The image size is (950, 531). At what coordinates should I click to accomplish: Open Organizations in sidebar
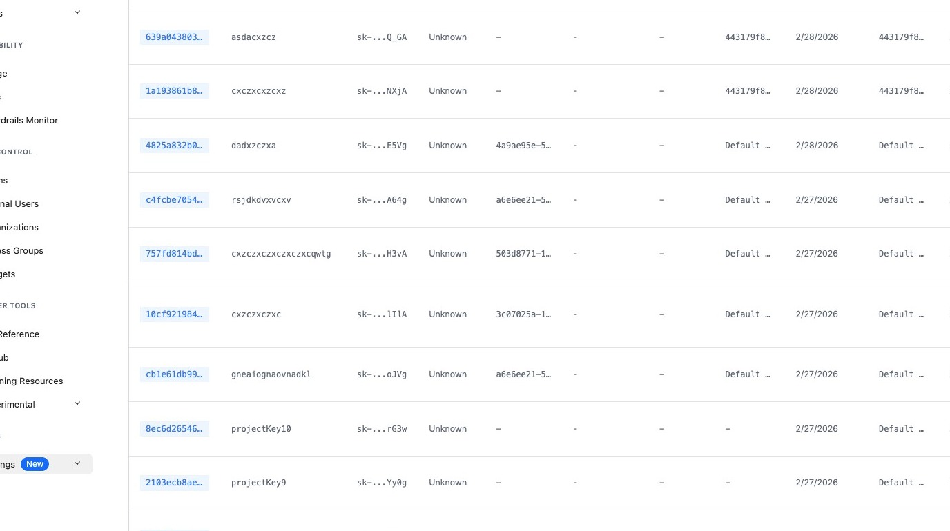[19, 227]
